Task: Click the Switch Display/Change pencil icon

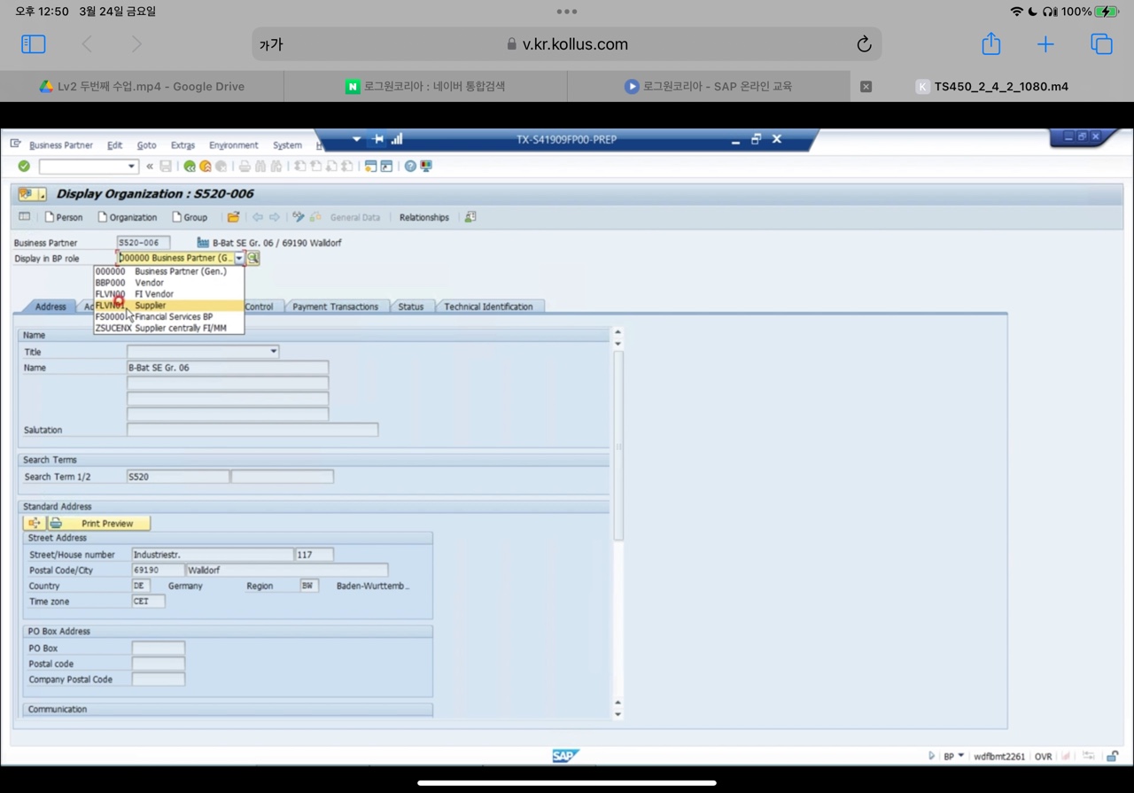Action: [x=299, y=217]
